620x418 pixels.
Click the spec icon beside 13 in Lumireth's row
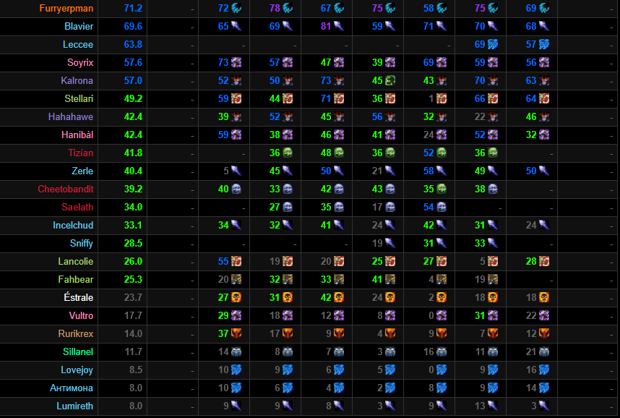point(493,406)
